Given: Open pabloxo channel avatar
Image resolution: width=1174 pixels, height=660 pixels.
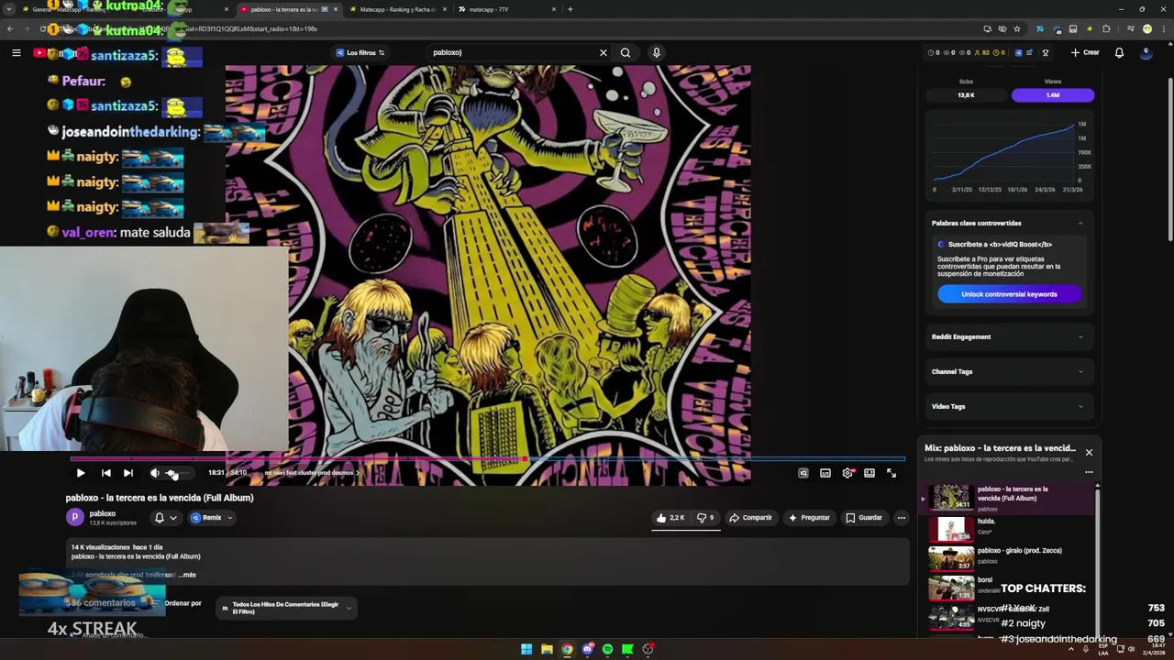Looking at the screenshot, I should (x=74, y=518).
